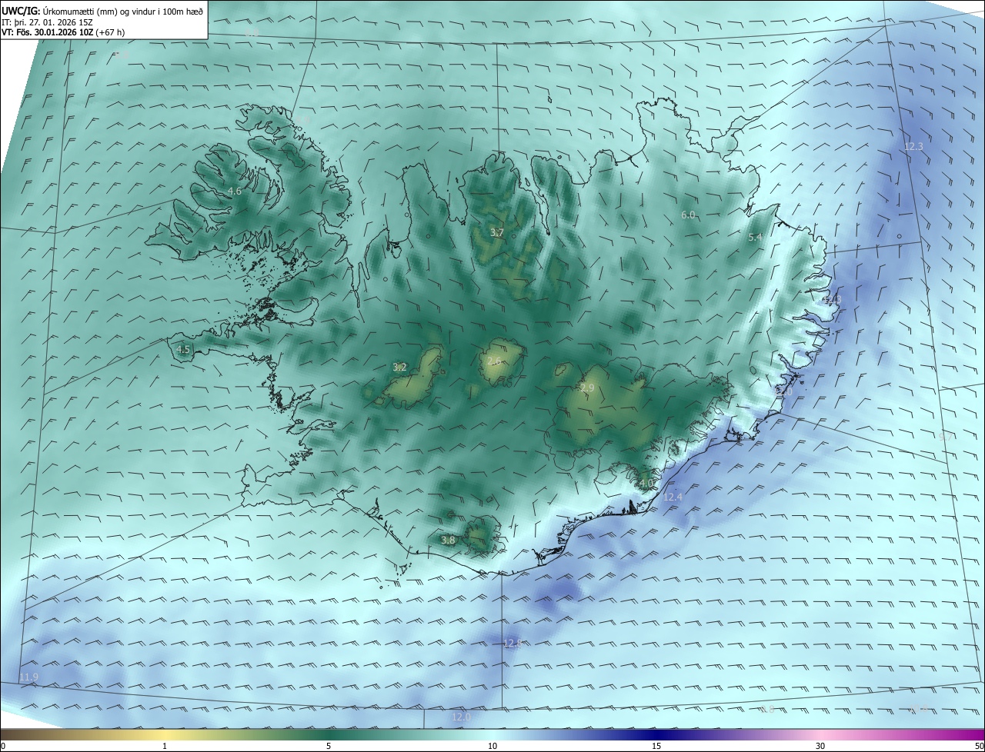Click the 5.4 value in east Iceland

(756, 238)
